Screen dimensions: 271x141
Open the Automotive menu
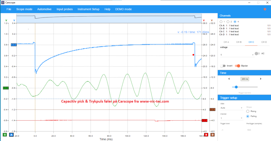44,9
